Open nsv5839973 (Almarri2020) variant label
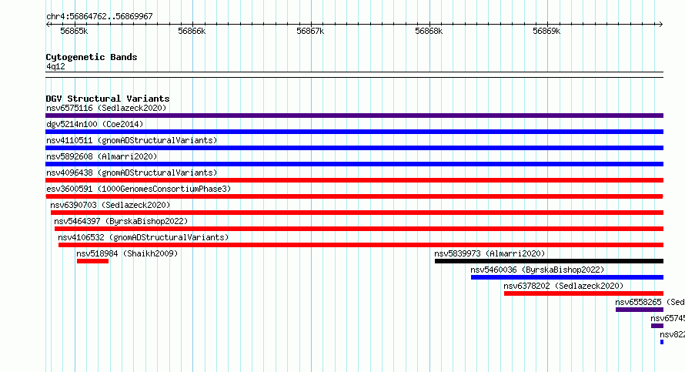Viewport: 685px width, 372px height. (x=490, y=253)
